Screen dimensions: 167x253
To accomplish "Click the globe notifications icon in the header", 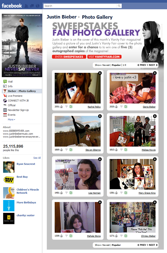I will click(x=38, y=6).
